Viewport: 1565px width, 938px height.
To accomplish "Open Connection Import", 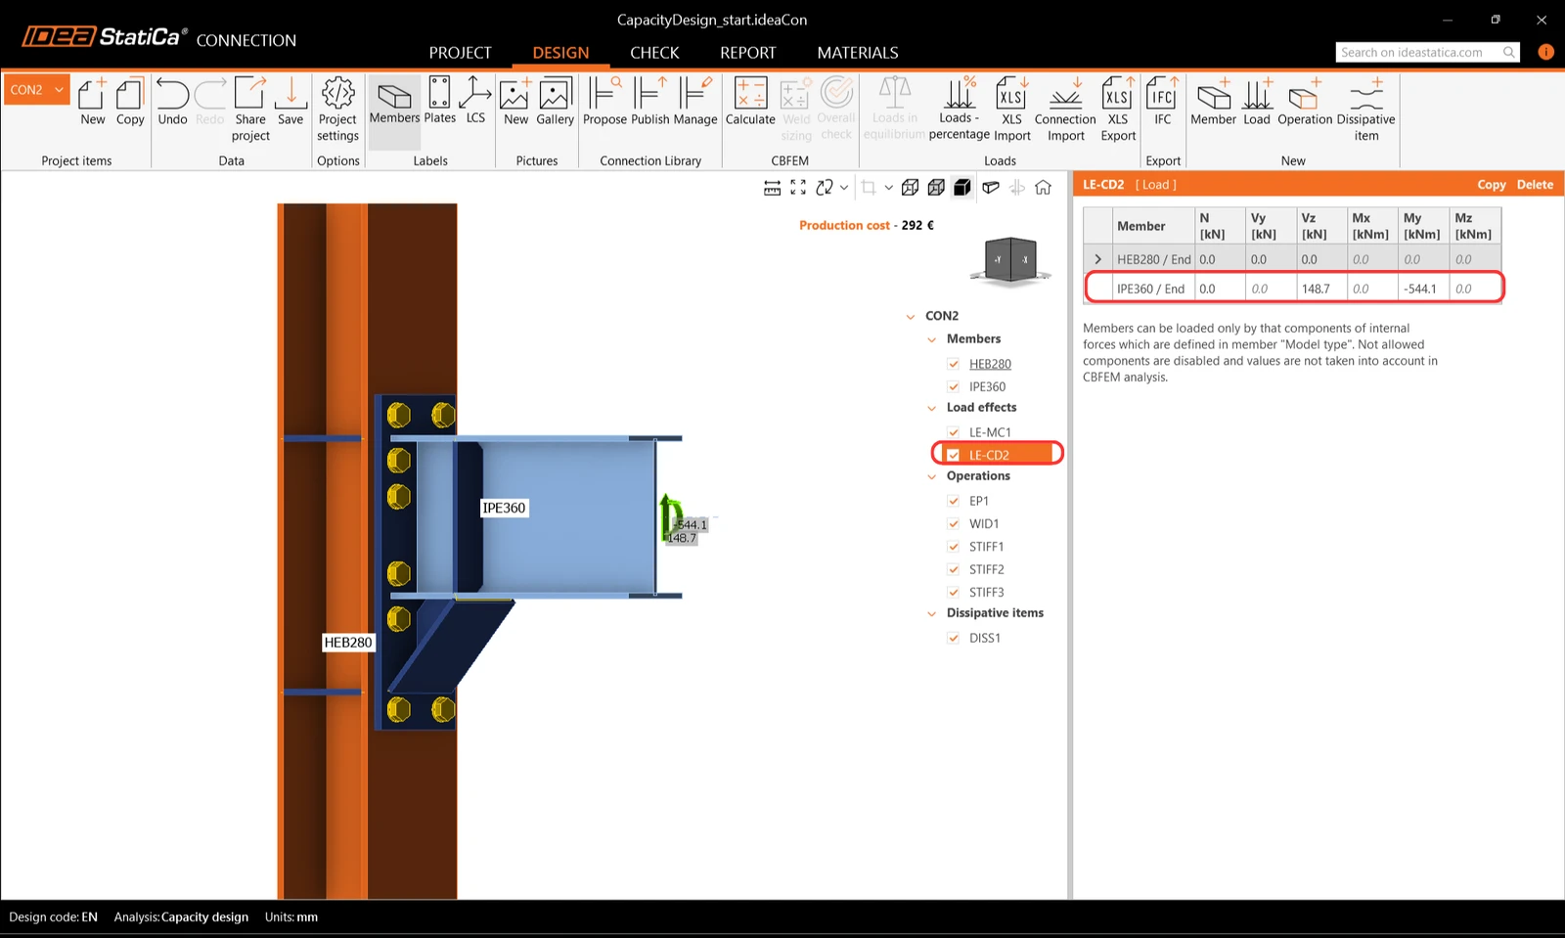I will coord(1065,110).
